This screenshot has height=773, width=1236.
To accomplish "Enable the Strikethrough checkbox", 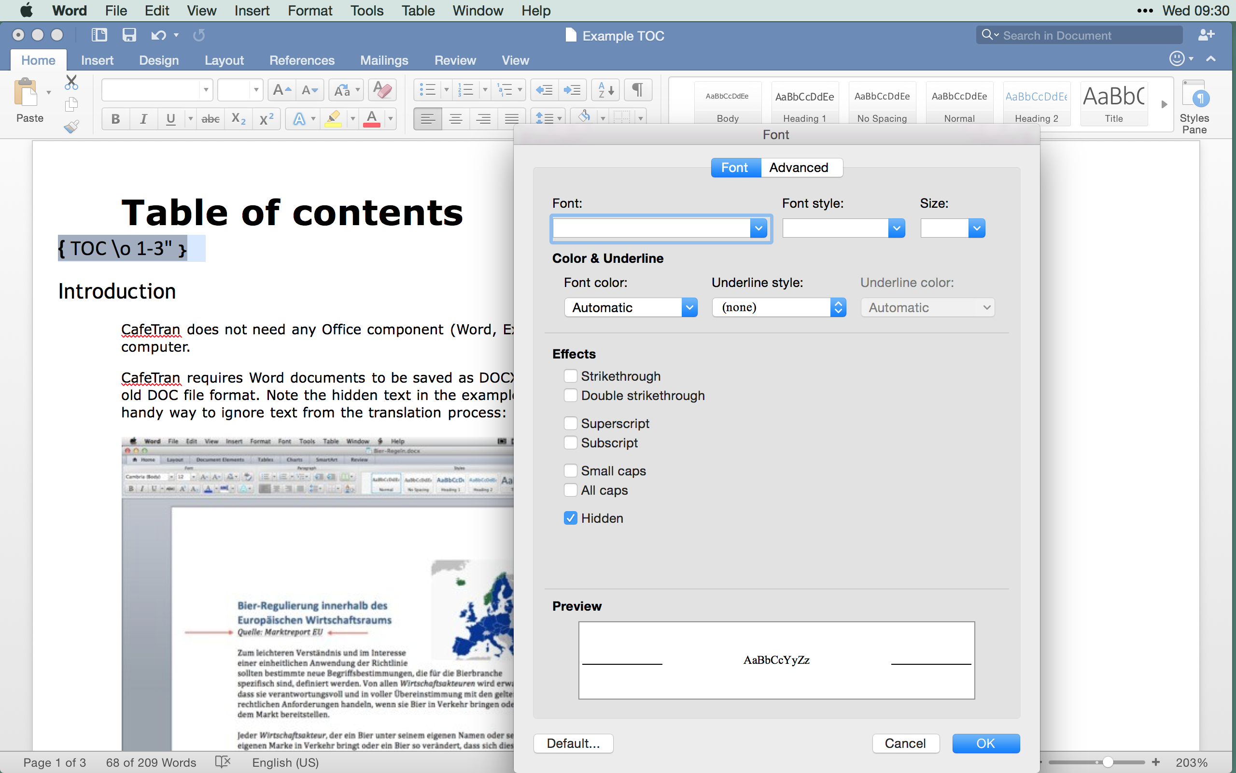I will pyautogui.click(x=571, y=376).
